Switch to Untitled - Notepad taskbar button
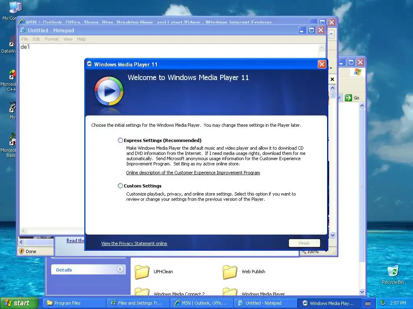Viewport: 413px width, 309px height. click(265, 303)
